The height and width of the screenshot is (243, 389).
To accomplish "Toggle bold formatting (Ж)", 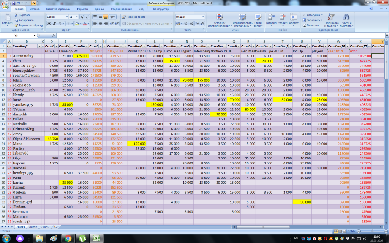I will click(49, 24).
